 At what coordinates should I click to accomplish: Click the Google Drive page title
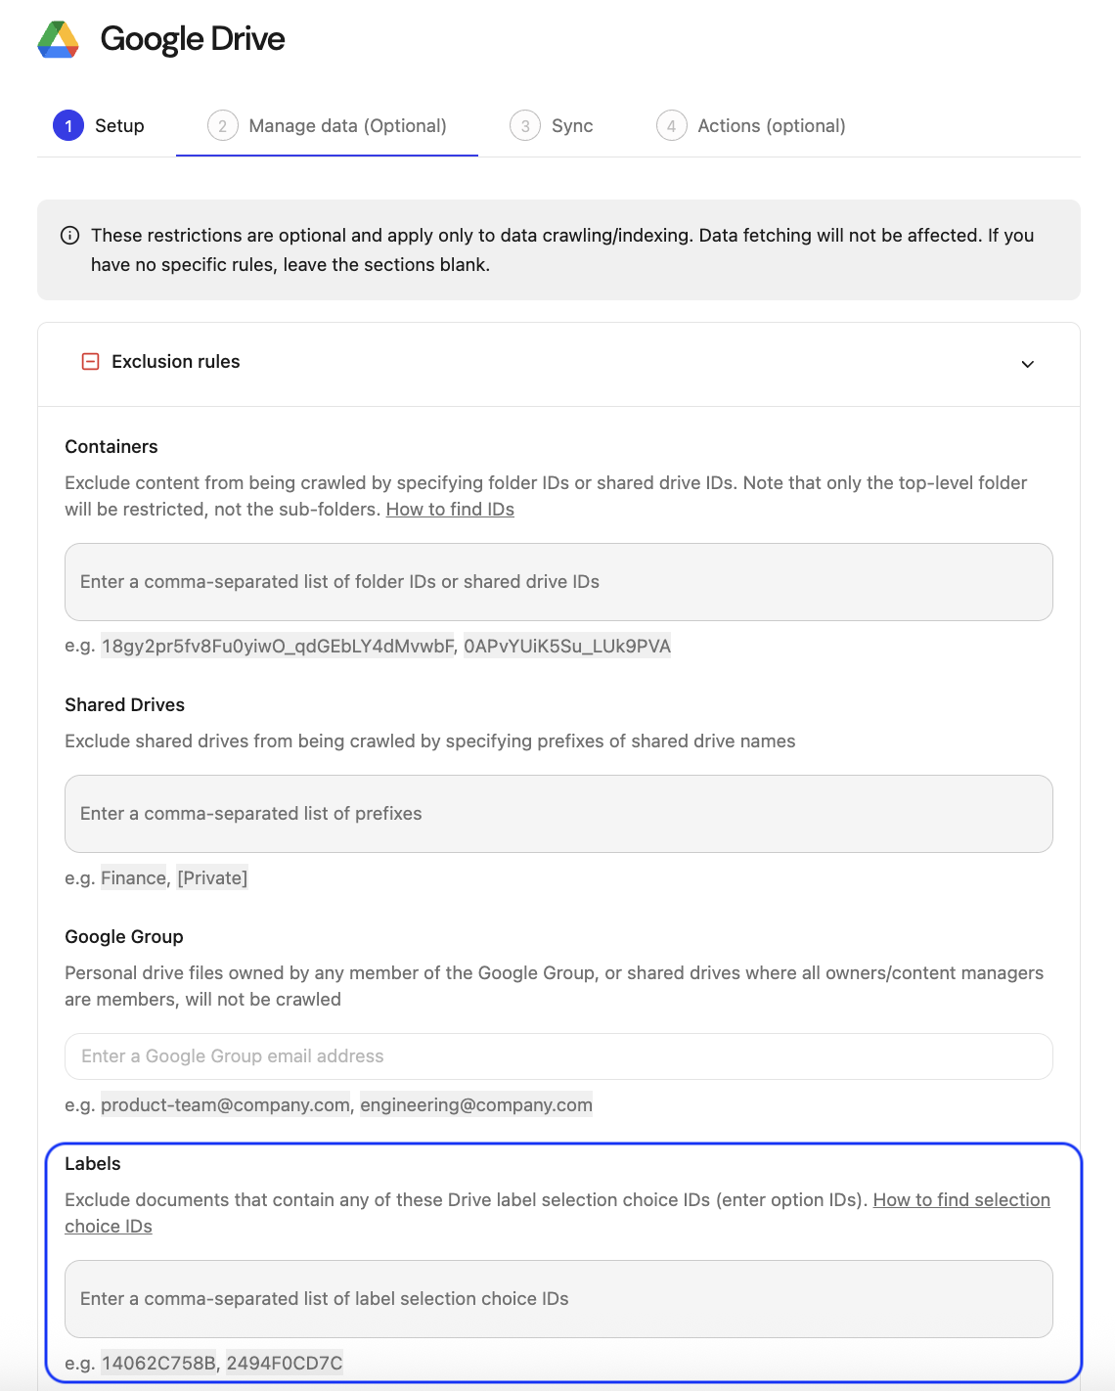[193, 39]
